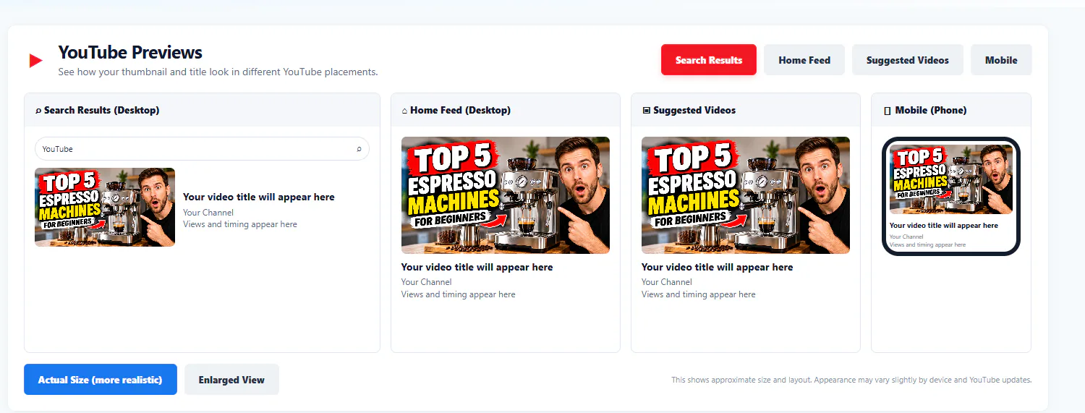1085x413 pixels.
Task: Open the thumbnail in the Home Feed preview
Action: tap(506, 195)
